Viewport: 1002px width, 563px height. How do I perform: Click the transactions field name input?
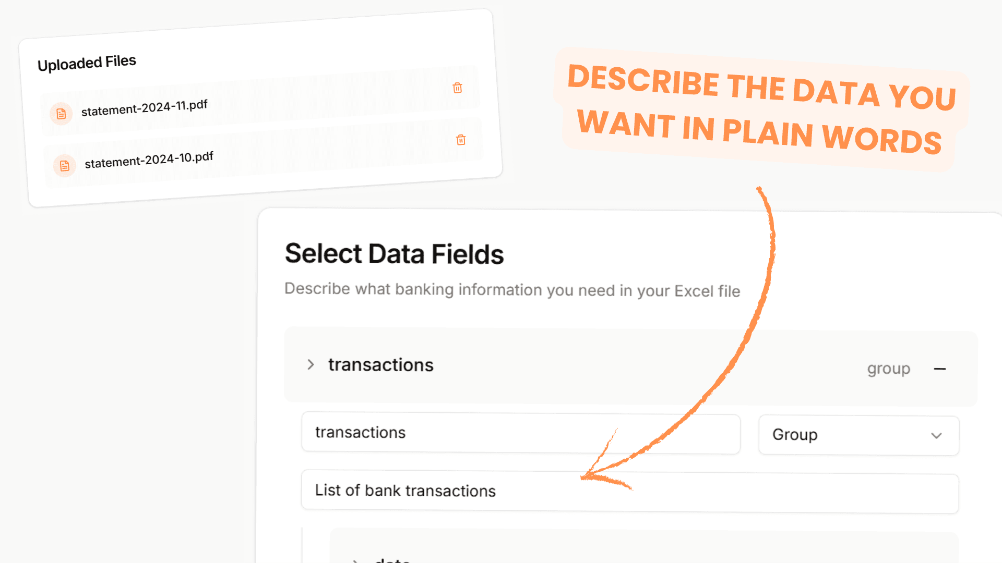tap(520, 433)
